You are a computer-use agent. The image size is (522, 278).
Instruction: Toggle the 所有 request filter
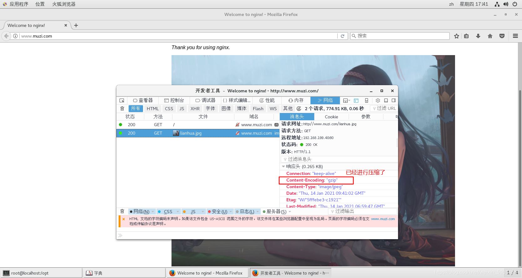pos(136,109)
